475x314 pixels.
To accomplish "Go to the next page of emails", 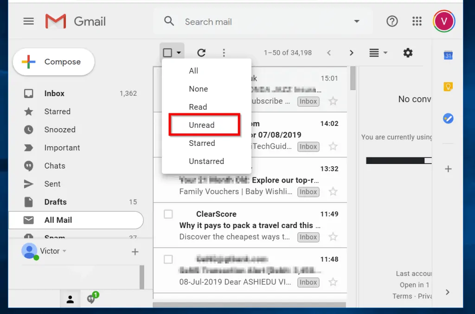I will click(x=351, y=52).
